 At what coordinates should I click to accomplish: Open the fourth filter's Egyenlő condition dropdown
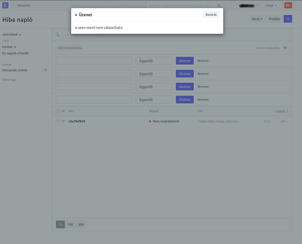tap(154, 100)
